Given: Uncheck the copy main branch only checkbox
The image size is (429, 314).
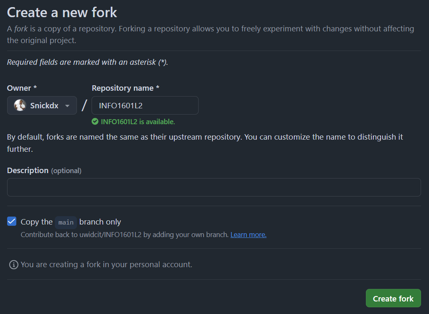Looking at the screenshot, I should (12, 222).
